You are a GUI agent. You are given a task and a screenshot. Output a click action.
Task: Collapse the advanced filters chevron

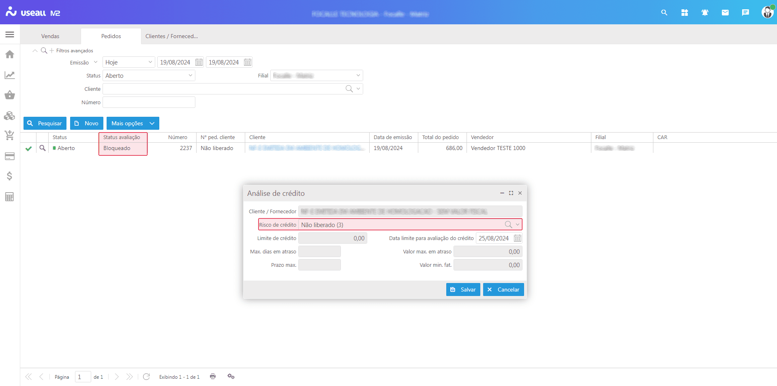click(x=35, y=51)
